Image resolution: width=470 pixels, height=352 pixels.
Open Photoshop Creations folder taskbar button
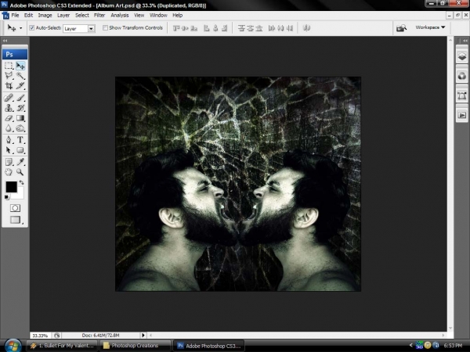click(x=136, y=346)
